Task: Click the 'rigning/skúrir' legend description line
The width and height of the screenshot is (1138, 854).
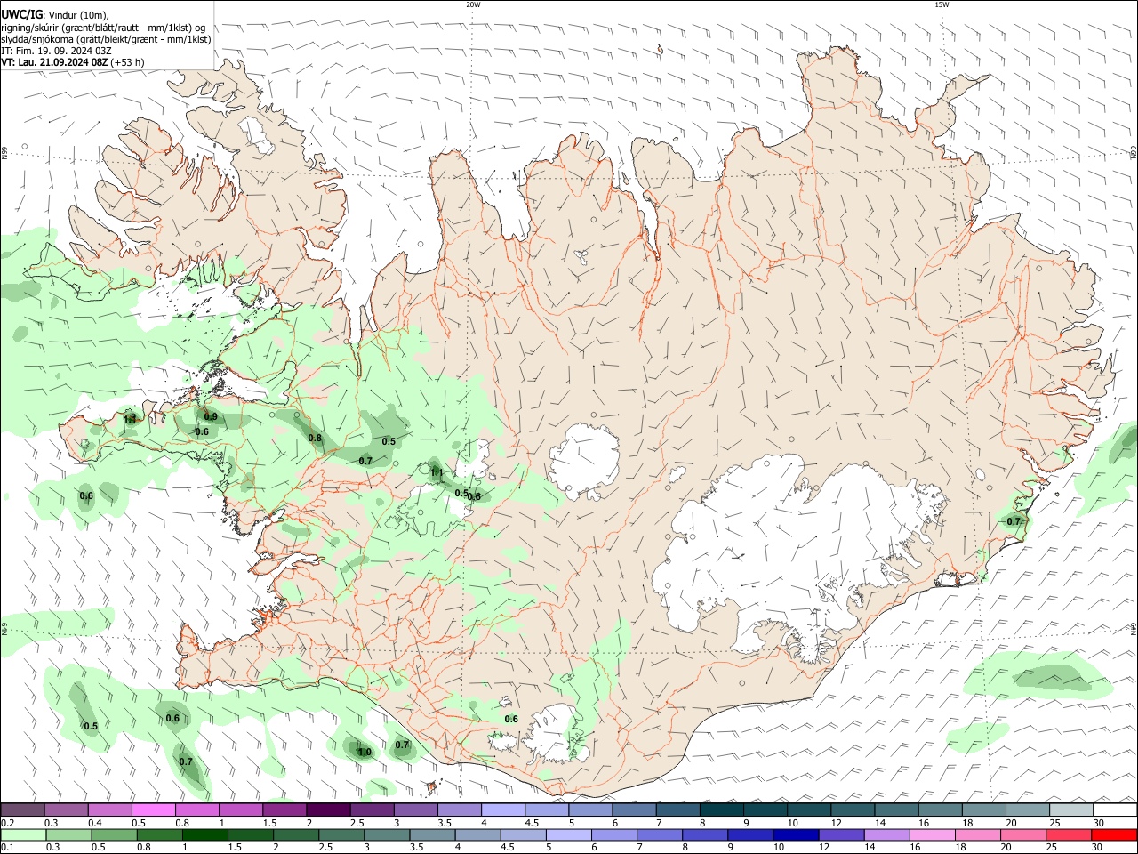Action: pos(103,28)
